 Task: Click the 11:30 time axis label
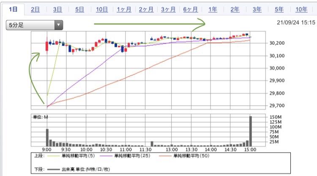[145, 150]
